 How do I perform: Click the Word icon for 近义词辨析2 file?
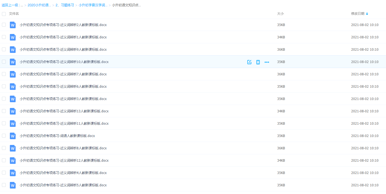(x=13, y=25)
